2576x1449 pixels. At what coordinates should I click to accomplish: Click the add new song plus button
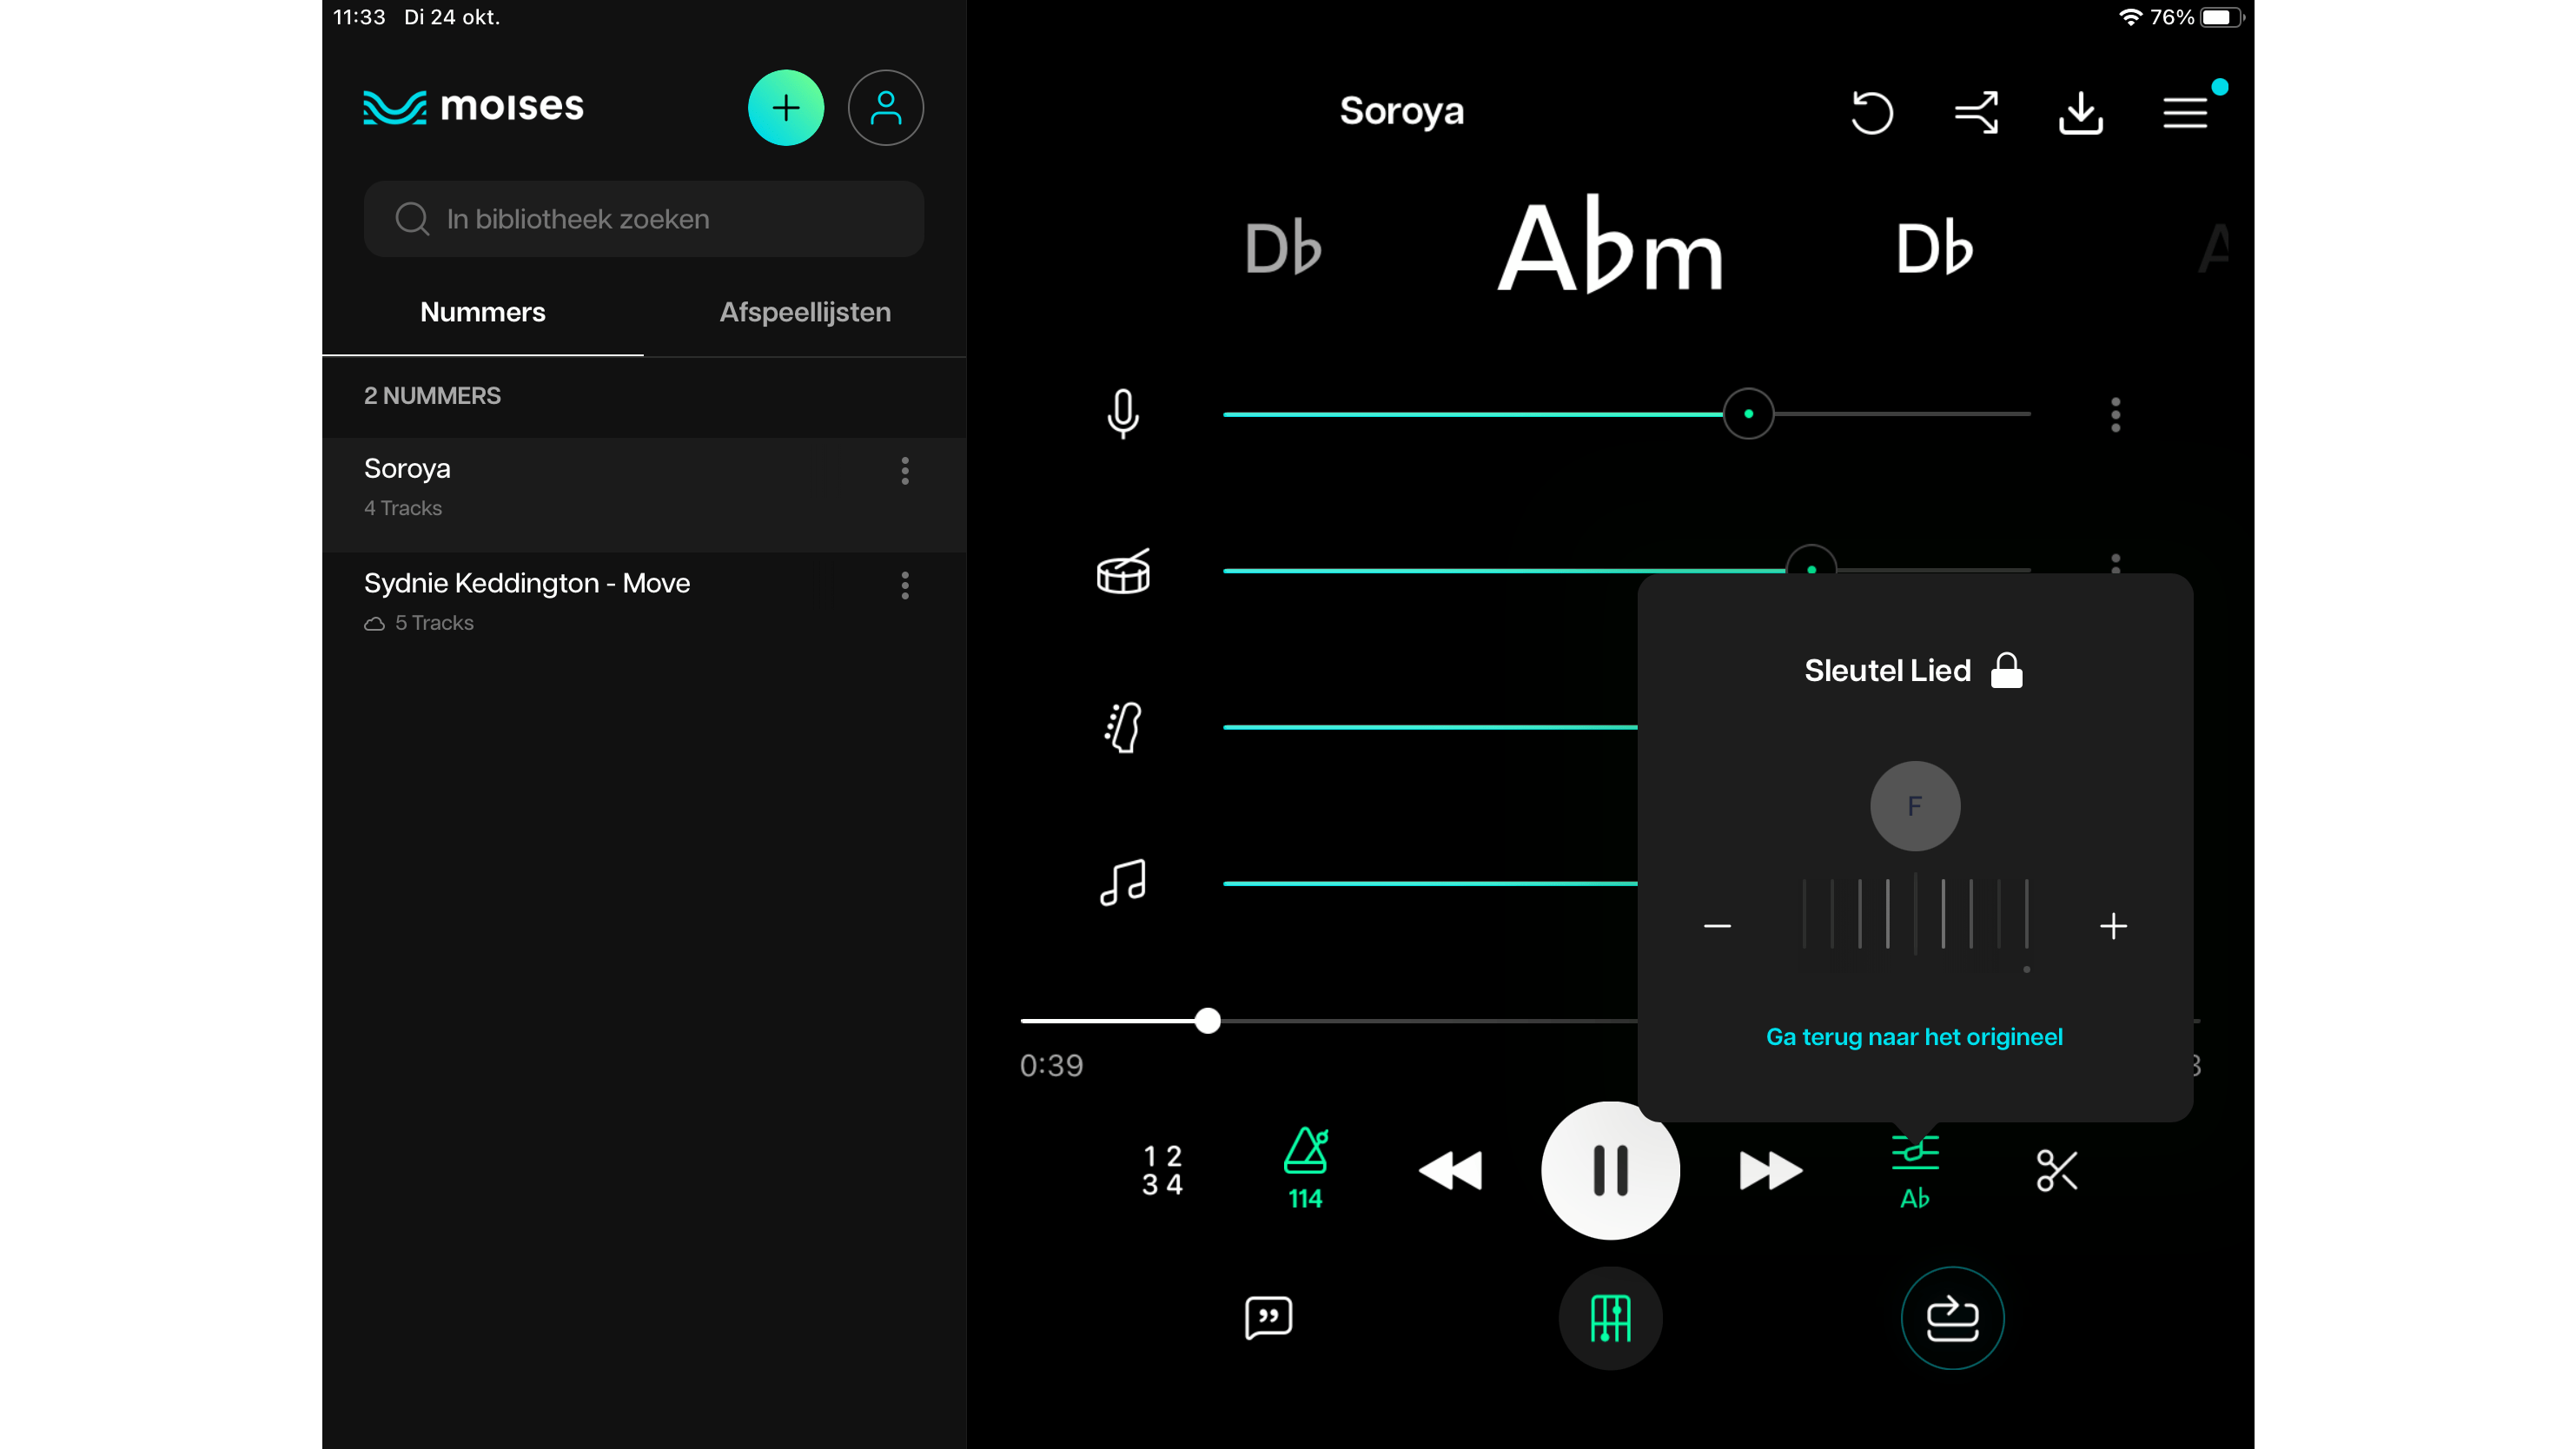786,108
